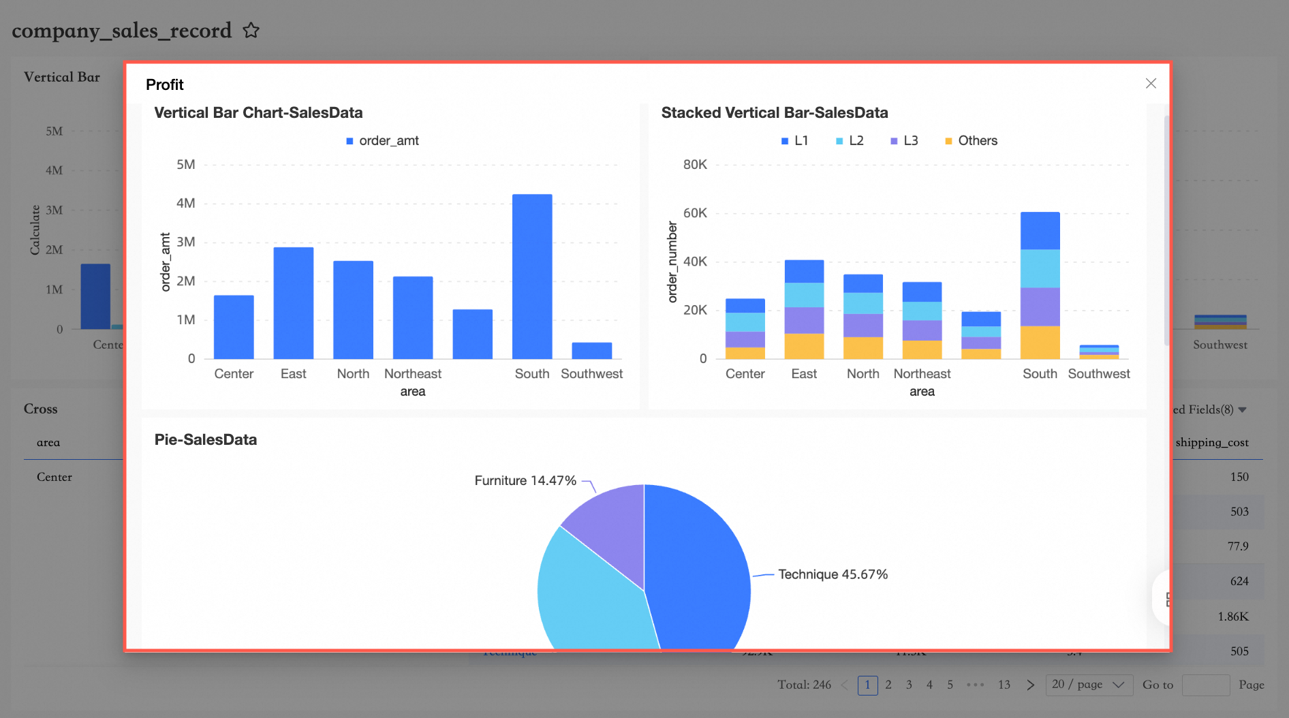The width and height of the screenshot is (1289, 718).
Task: Click the Center stacked bar's light blue L2 segment
Action: (745, 322)
